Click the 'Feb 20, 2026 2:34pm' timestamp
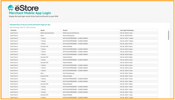This screenshot has width=175, height=100. [x=126, y=54]
